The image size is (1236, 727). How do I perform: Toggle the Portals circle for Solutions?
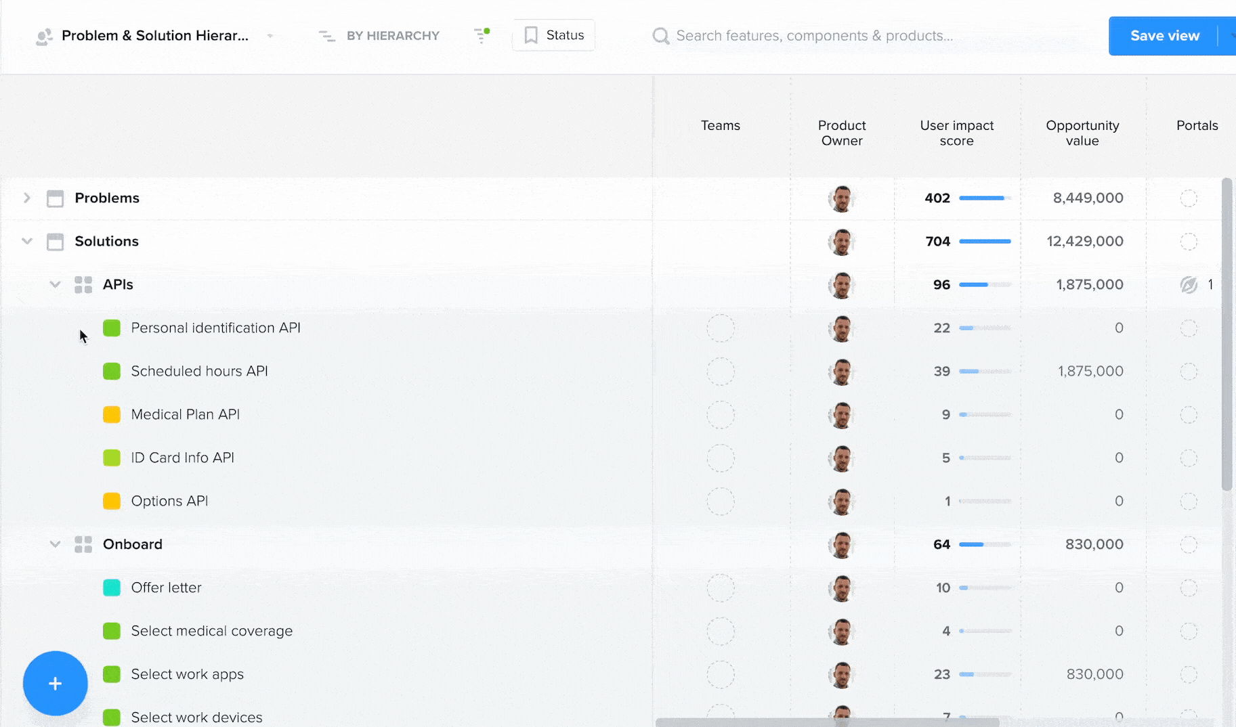1189,242
